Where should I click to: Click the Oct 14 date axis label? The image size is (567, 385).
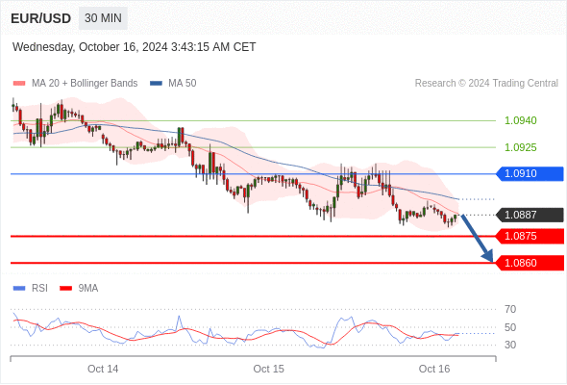click(103, 369)
